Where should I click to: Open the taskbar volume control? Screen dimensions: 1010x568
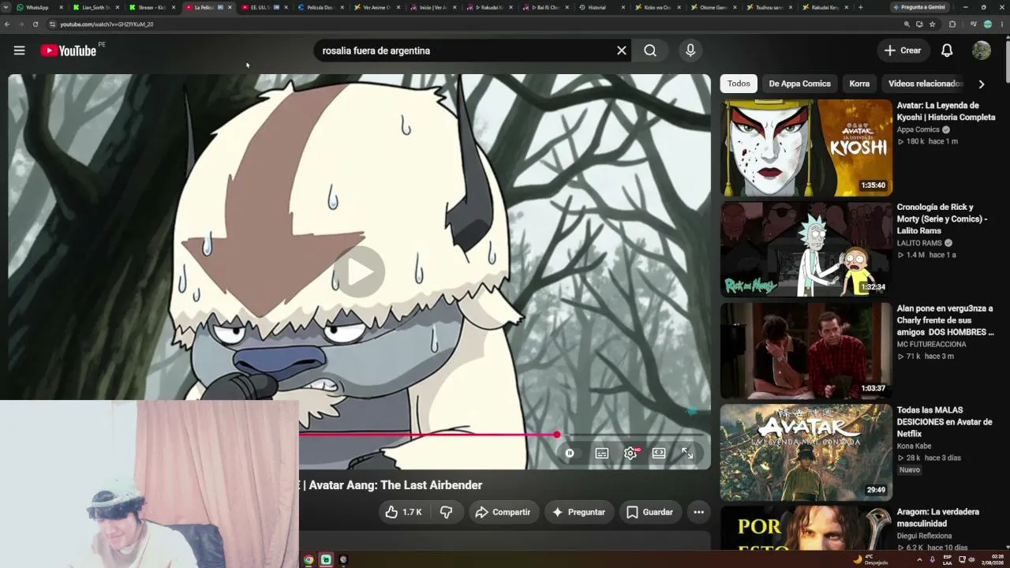[x=971, y=560]
